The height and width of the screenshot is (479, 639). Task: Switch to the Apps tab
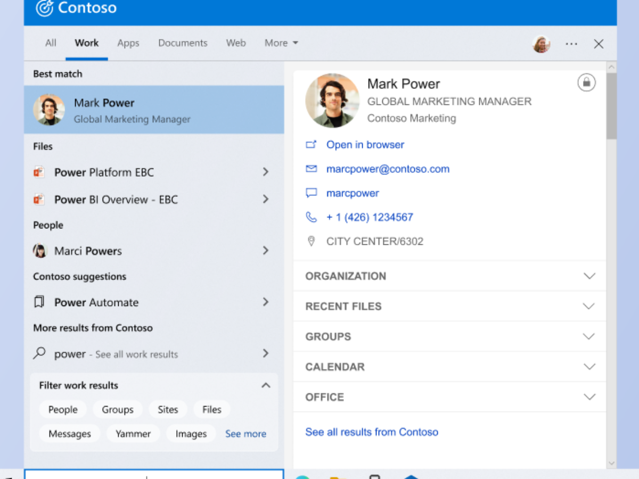pyautogui.click(x=128, y=43)
